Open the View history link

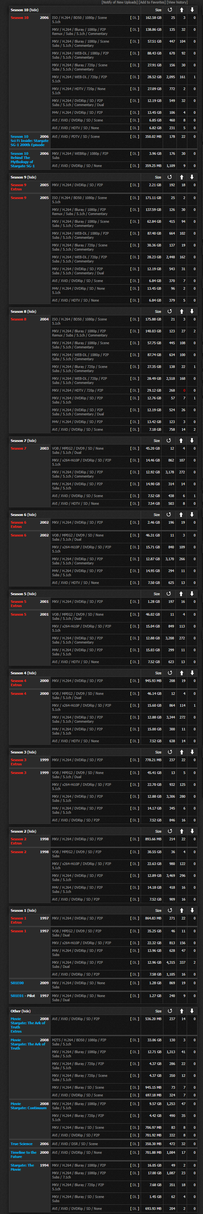177,2
